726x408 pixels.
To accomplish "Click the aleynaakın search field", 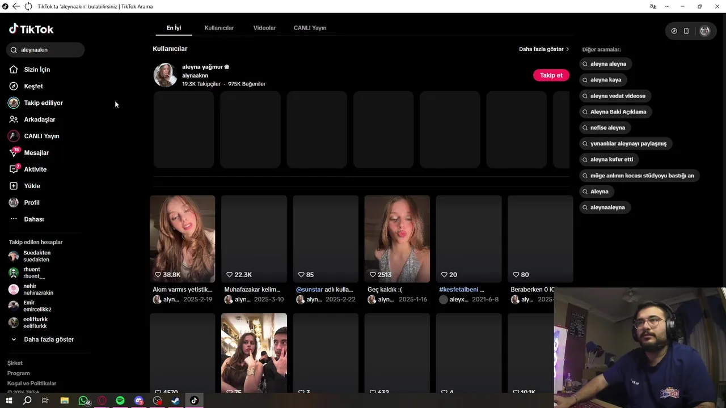I will click(46, 50).
